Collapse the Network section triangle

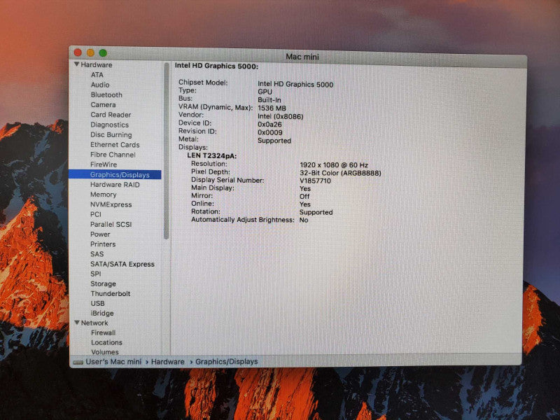(x=77, y=323)
